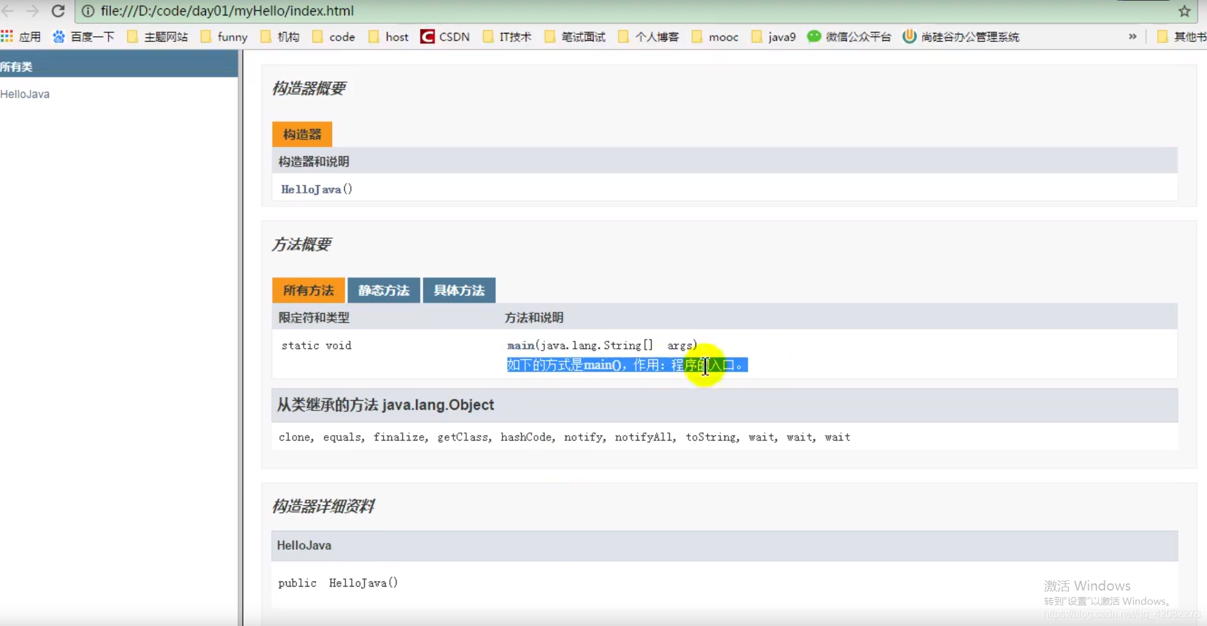Open the 微信公众平台 bookmark
1207x626 pixels.
pos(849,37)
